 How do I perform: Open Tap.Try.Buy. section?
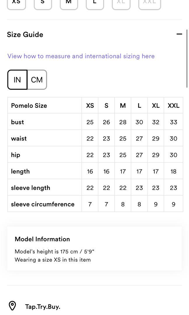(x=43, y=307)
